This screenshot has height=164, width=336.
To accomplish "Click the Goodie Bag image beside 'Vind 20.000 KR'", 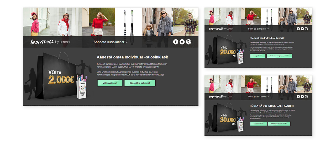I will pos(240,56).
